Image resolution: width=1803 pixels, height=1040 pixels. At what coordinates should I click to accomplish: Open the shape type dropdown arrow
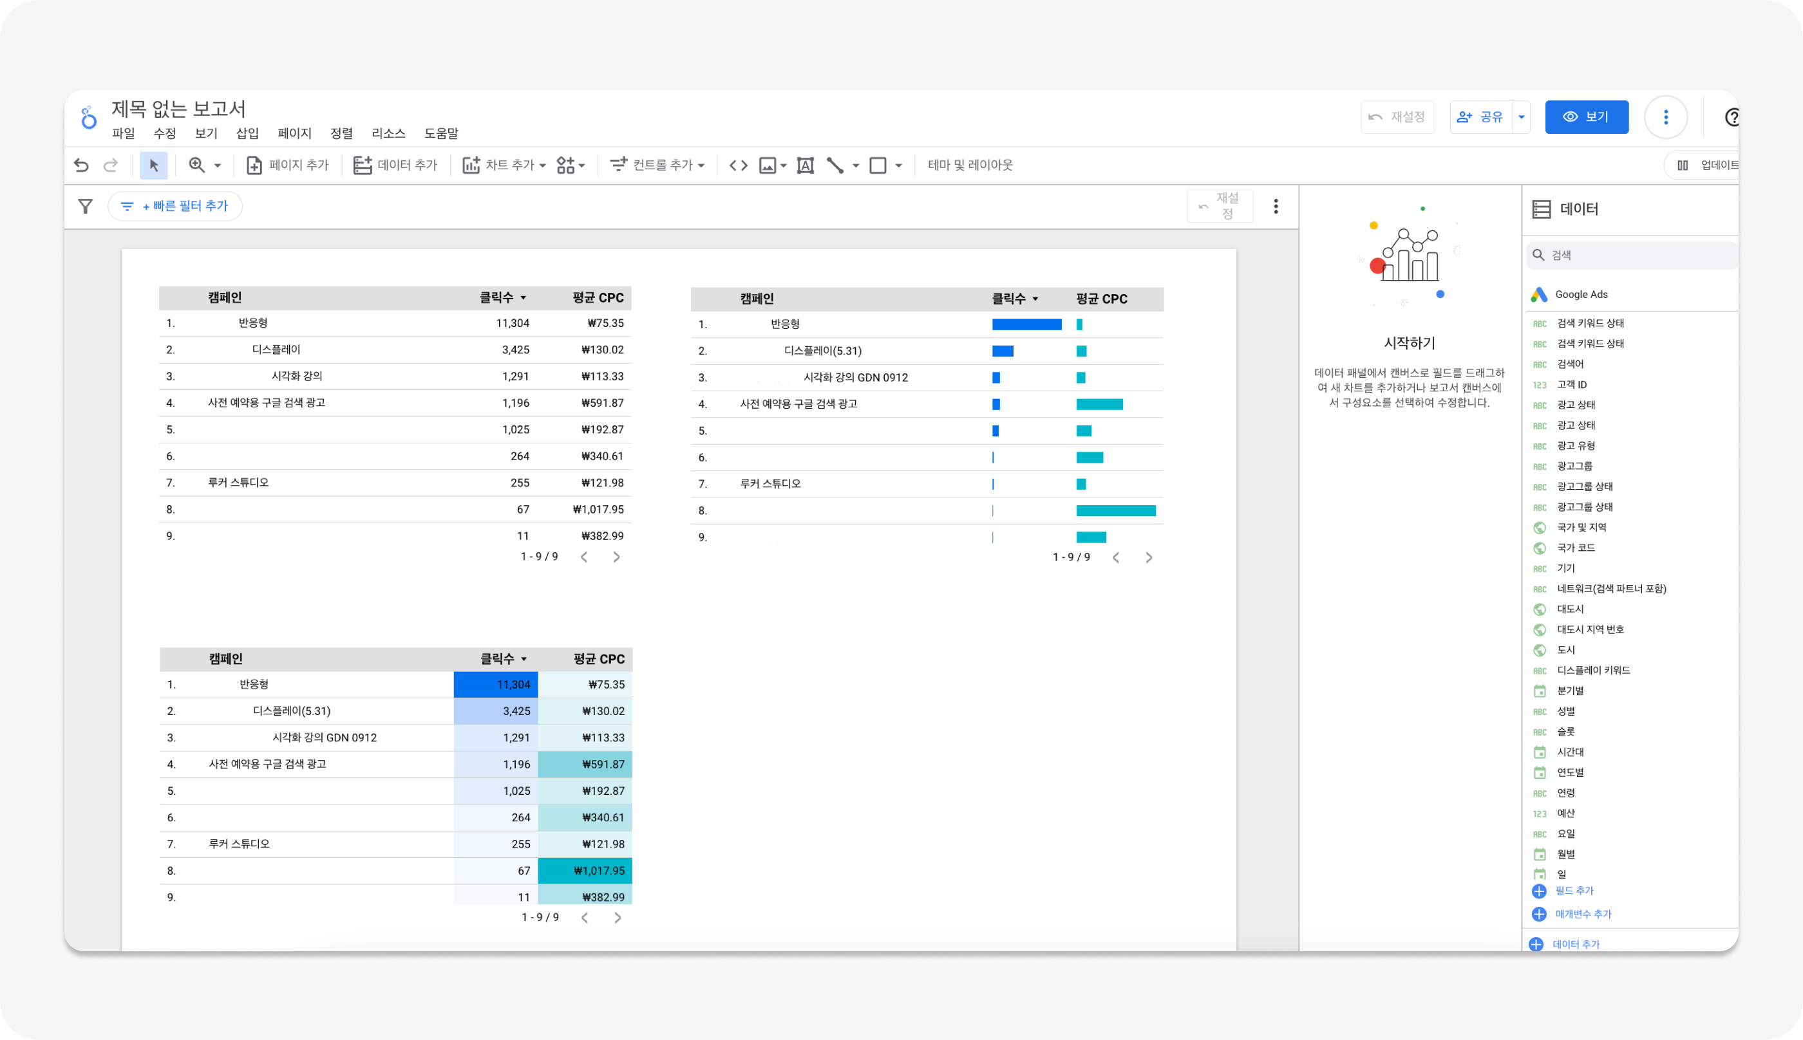pyautogui.click(x=898, y=165)
